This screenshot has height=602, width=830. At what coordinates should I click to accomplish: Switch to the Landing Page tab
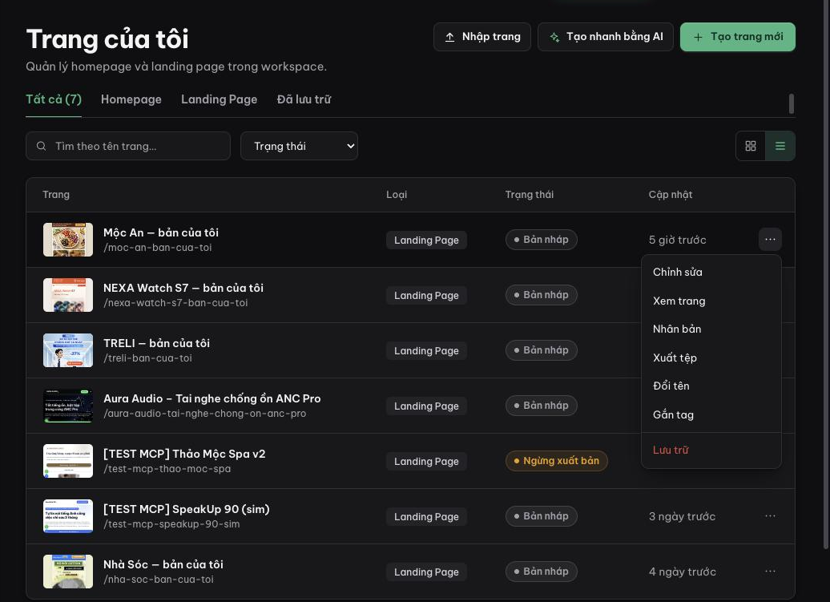coord(220,99)
